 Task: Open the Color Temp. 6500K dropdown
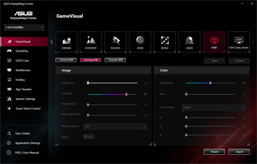click(x=213, y=108)
